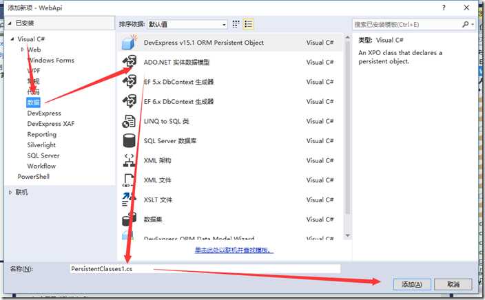Screen dimensions: 485x300
Task: Click the EF 6.x DbContext 生成器 icon
Action: pyautogui.click(x=130, y=101)
